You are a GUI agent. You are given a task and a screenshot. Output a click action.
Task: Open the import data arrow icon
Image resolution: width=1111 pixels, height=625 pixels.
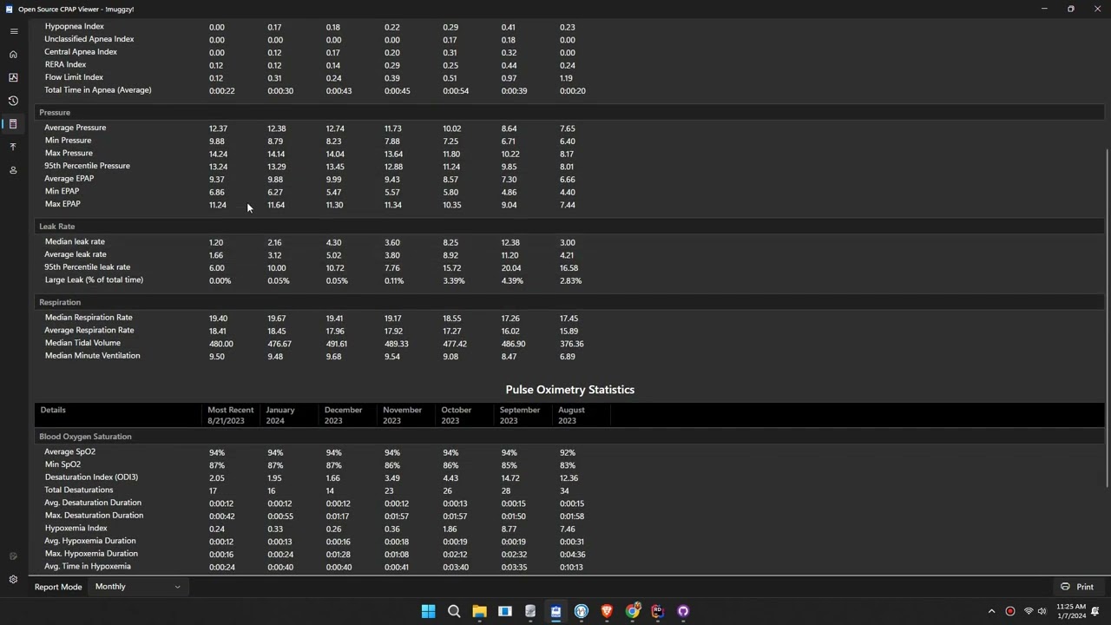13,147
